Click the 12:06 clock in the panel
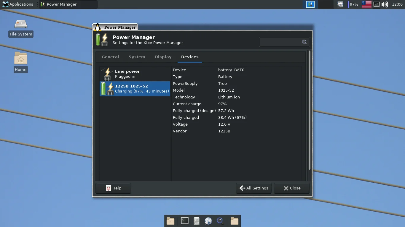This screenshot has width=405, height=227. [x=397, y=4]
